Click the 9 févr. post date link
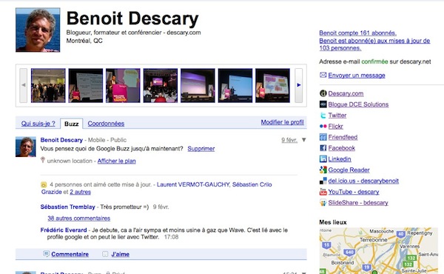Screen dimensions: 444x274 click(289, 140)
